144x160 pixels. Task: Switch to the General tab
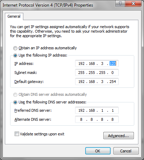[14, 16]
